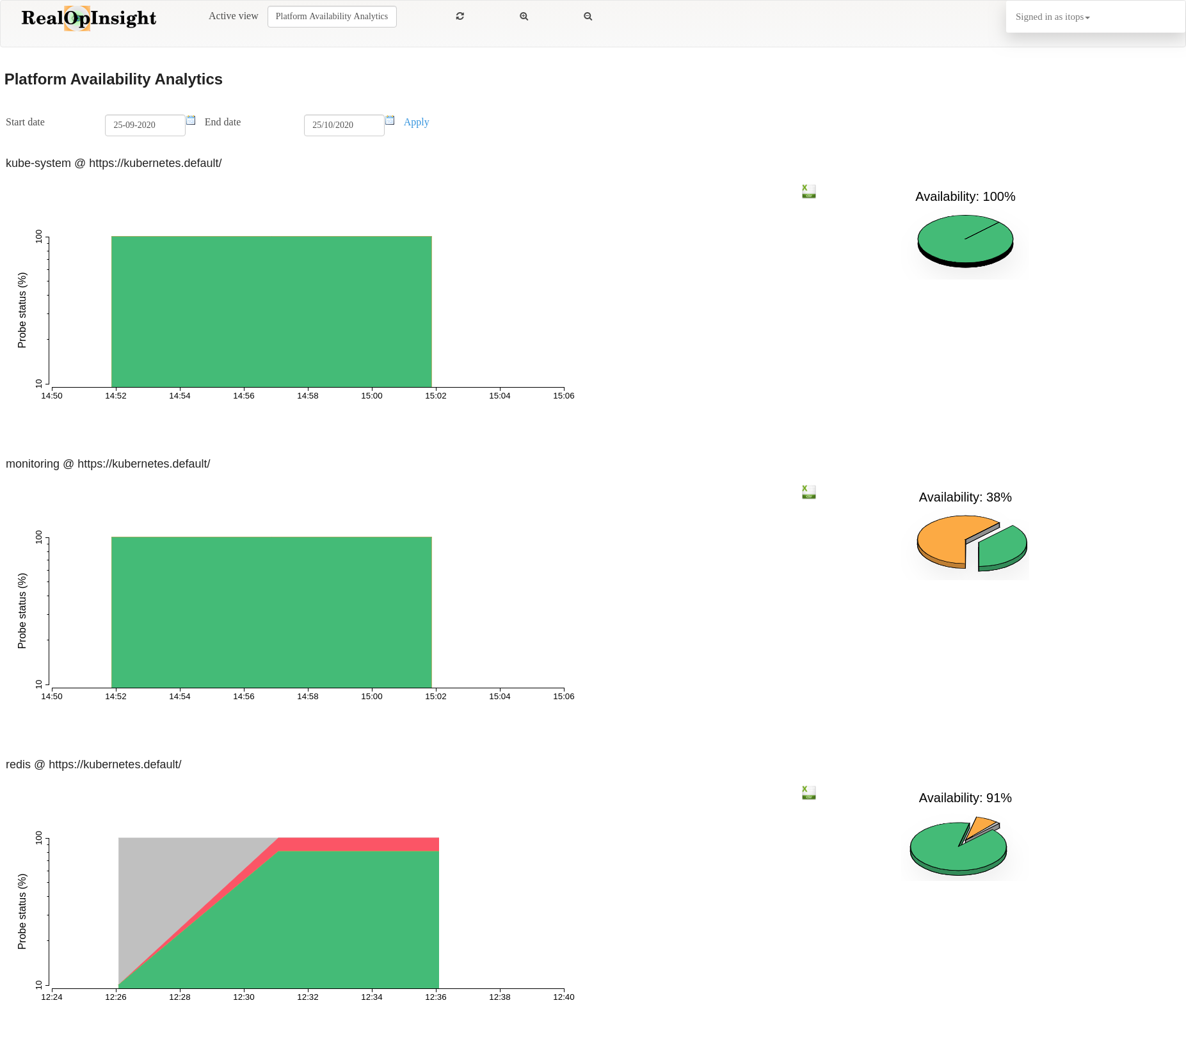Export monitoring data via CSV icon
The width and height of the screenshot is (1186, 1044).
click(x=809, y=492)
